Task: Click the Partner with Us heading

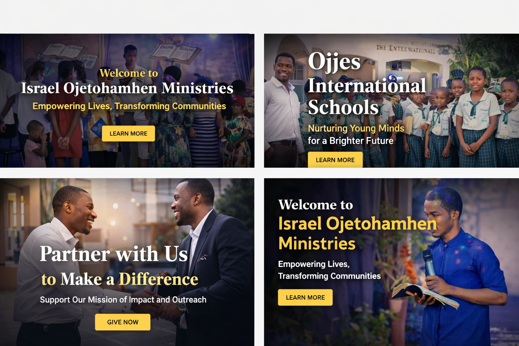Action: click(114, 254)
